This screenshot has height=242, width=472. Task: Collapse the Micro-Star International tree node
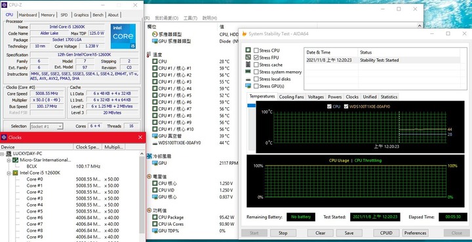tap(9, 160)
